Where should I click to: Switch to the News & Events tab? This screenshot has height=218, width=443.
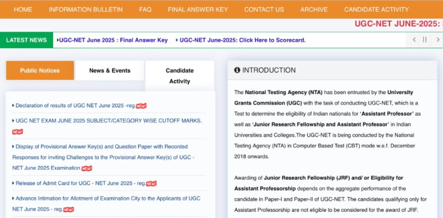point(110,71)
